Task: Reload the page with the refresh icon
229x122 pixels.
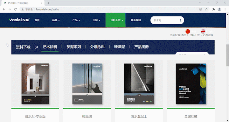Action: (x=15, y=9)
